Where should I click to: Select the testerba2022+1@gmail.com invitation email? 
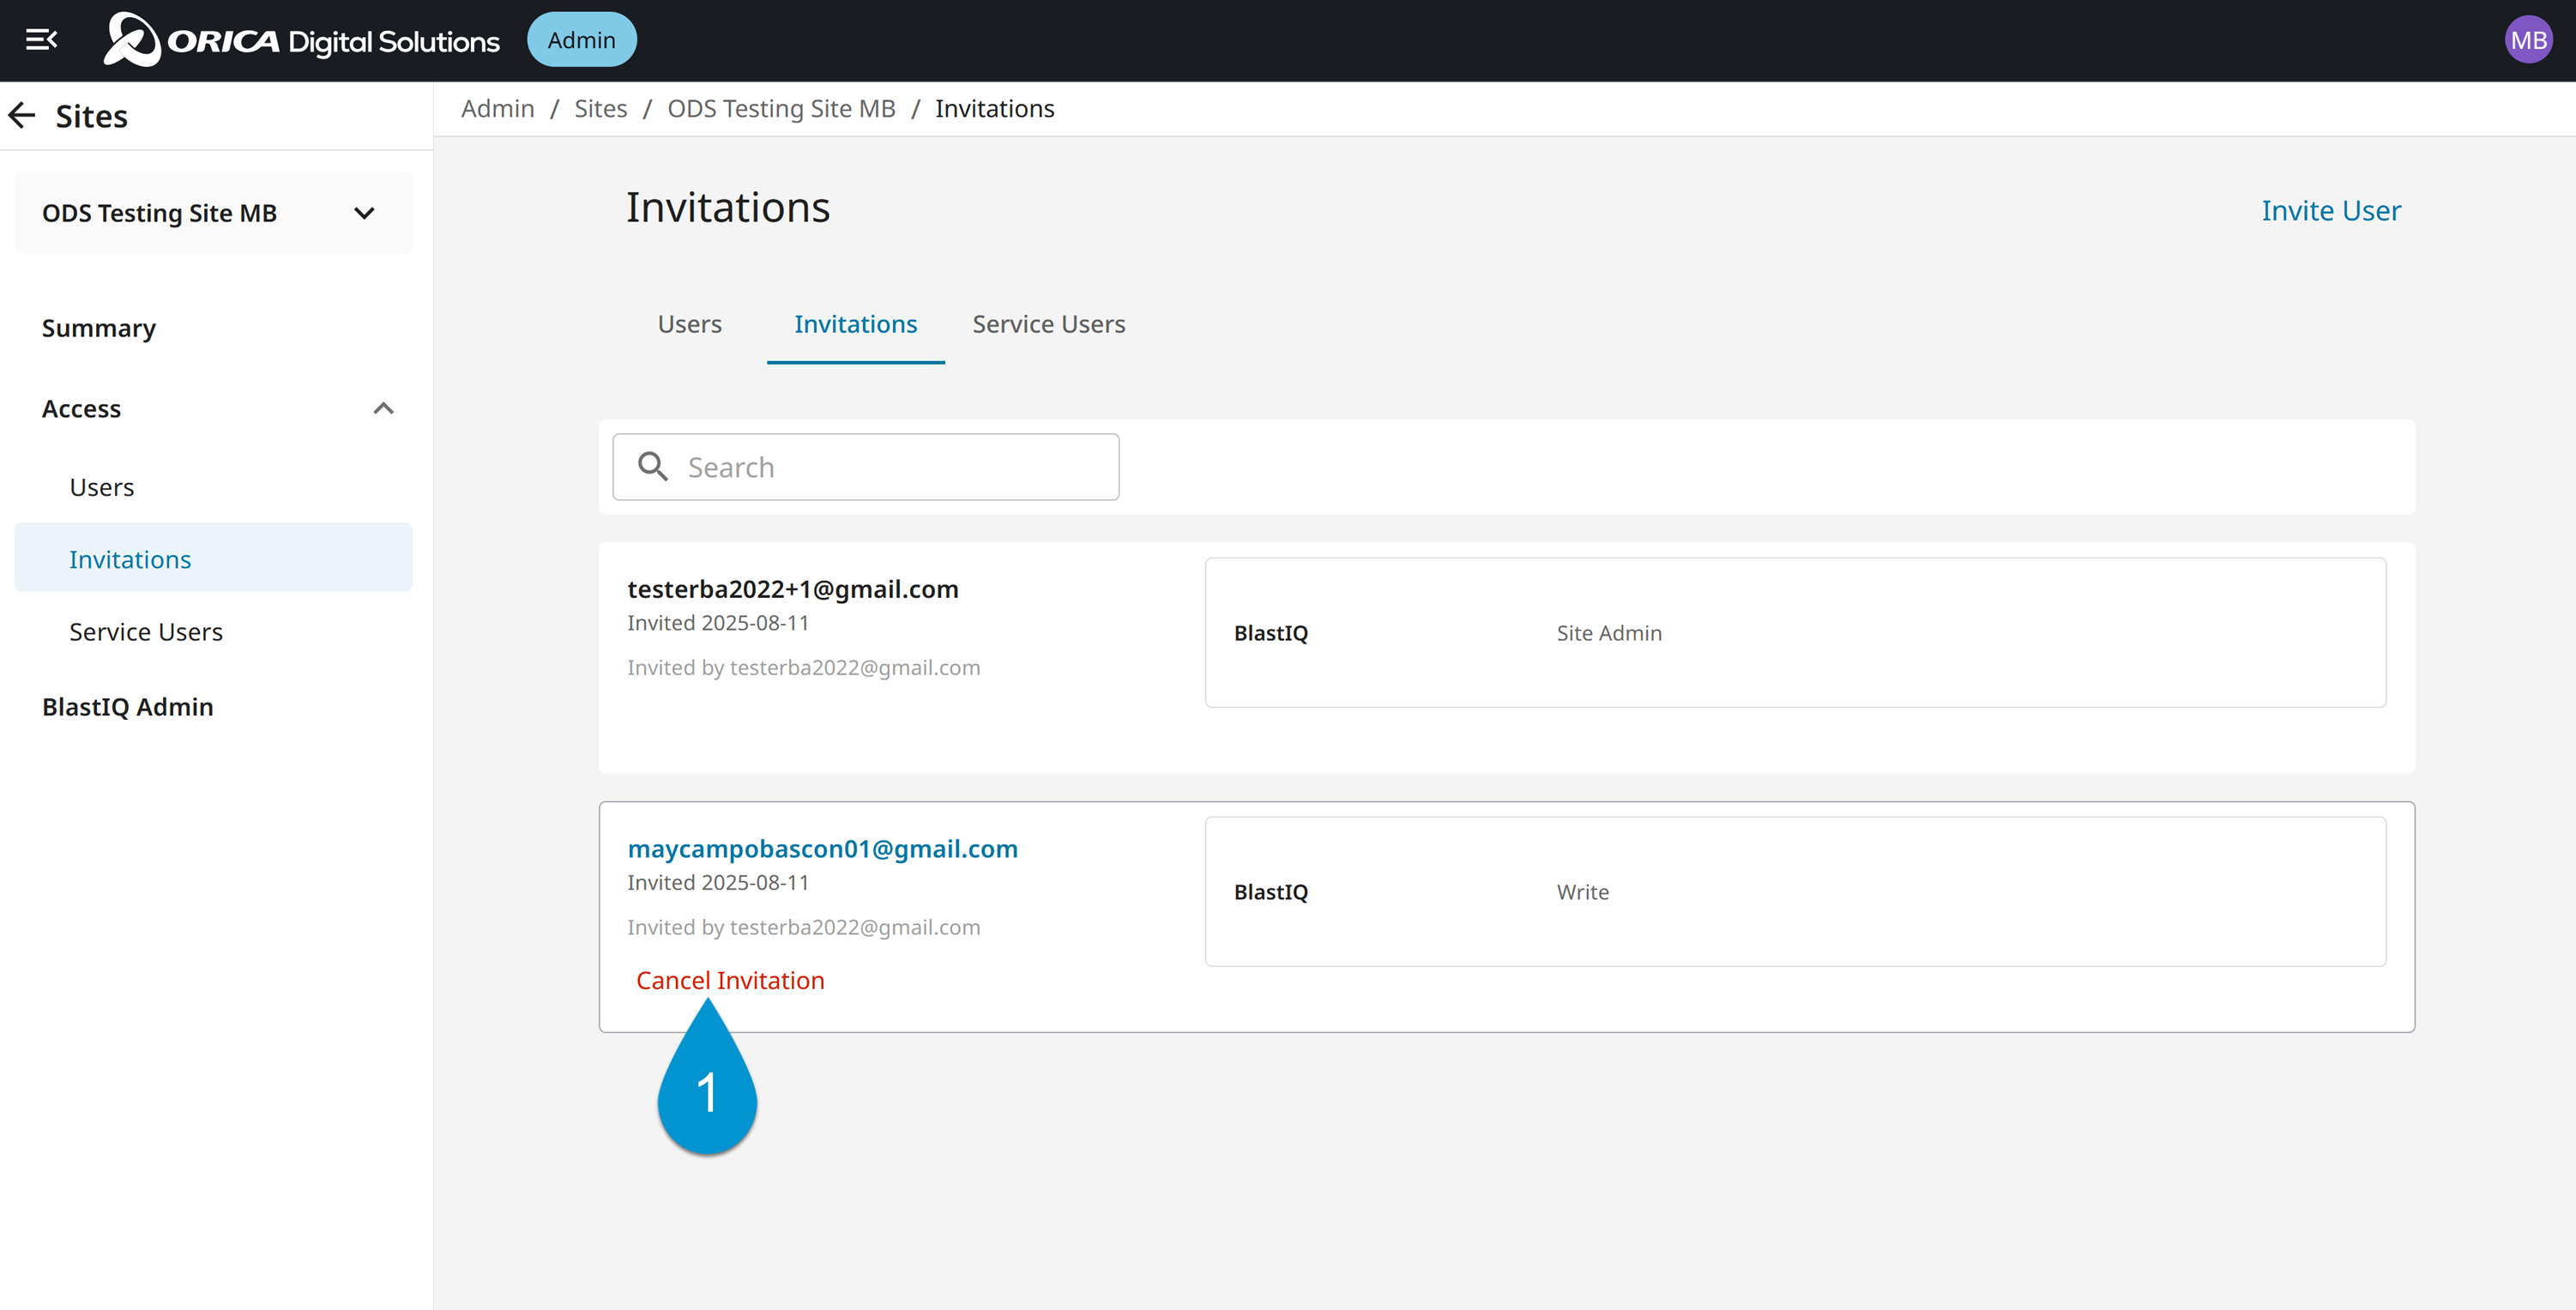click(792, 589)
